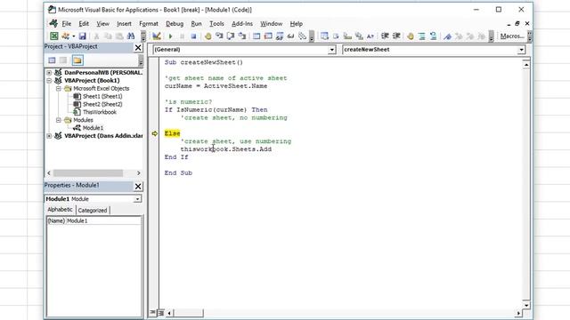Open the Add-Ins menu
This screenshot has height=320, width=570.
(x=242, y=24)
